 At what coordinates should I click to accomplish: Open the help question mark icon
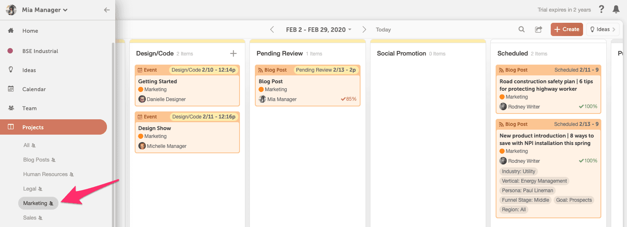(x=602, y=10)
